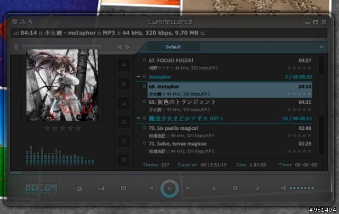Open settings with the wrench icon
The height and width of the screenshot is (214, 339).
31,21
